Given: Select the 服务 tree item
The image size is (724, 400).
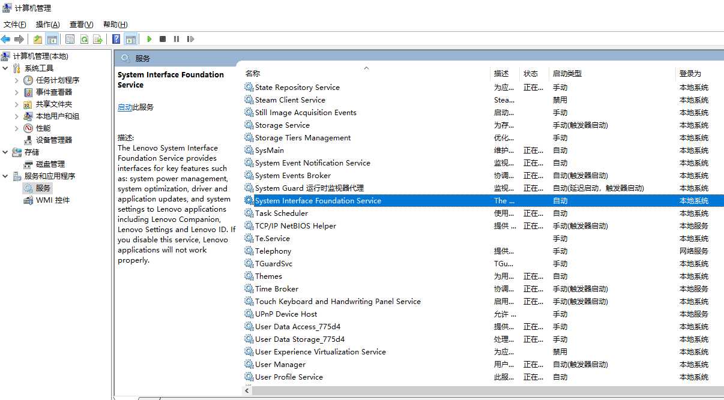Looking at the screenshot, I should (x=43, y=188).
